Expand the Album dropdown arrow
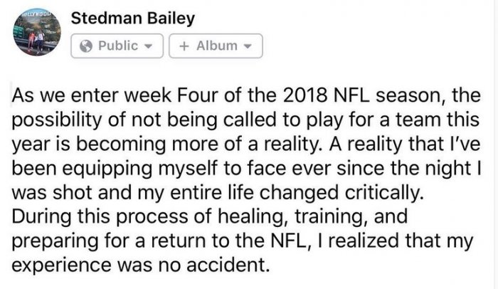The image size is (498, 289). [x=248, y=46]
